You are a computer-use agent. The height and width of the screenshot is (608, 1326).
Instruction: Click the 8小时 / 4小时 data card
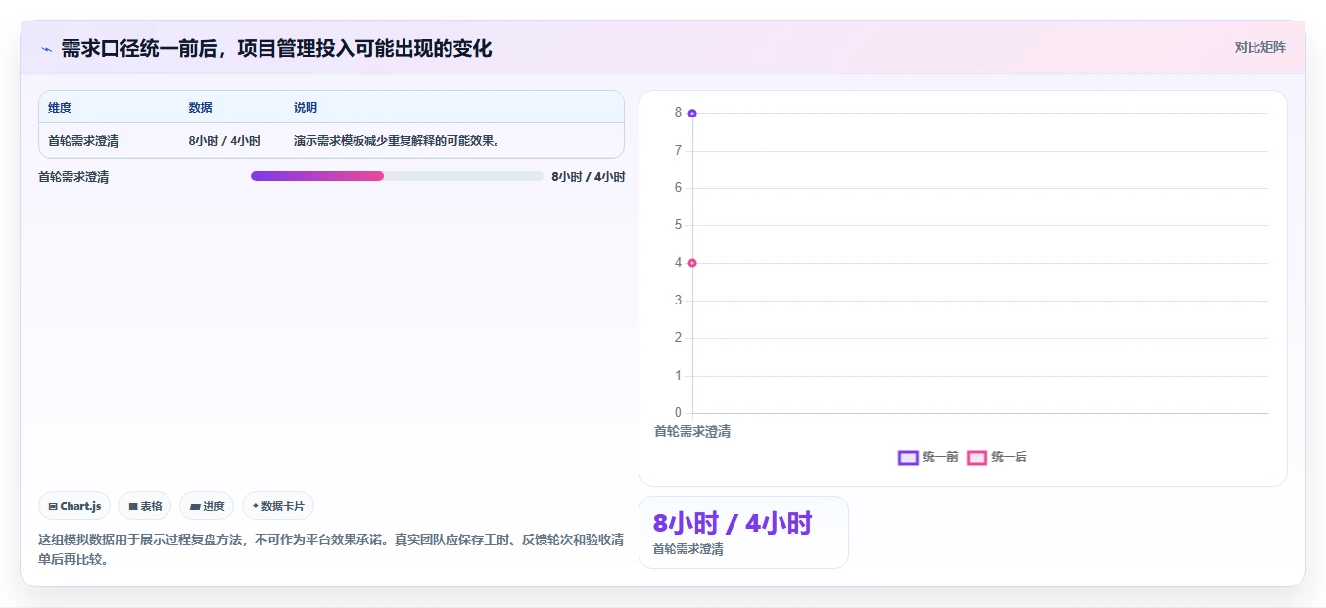click(x=743, y=533)
